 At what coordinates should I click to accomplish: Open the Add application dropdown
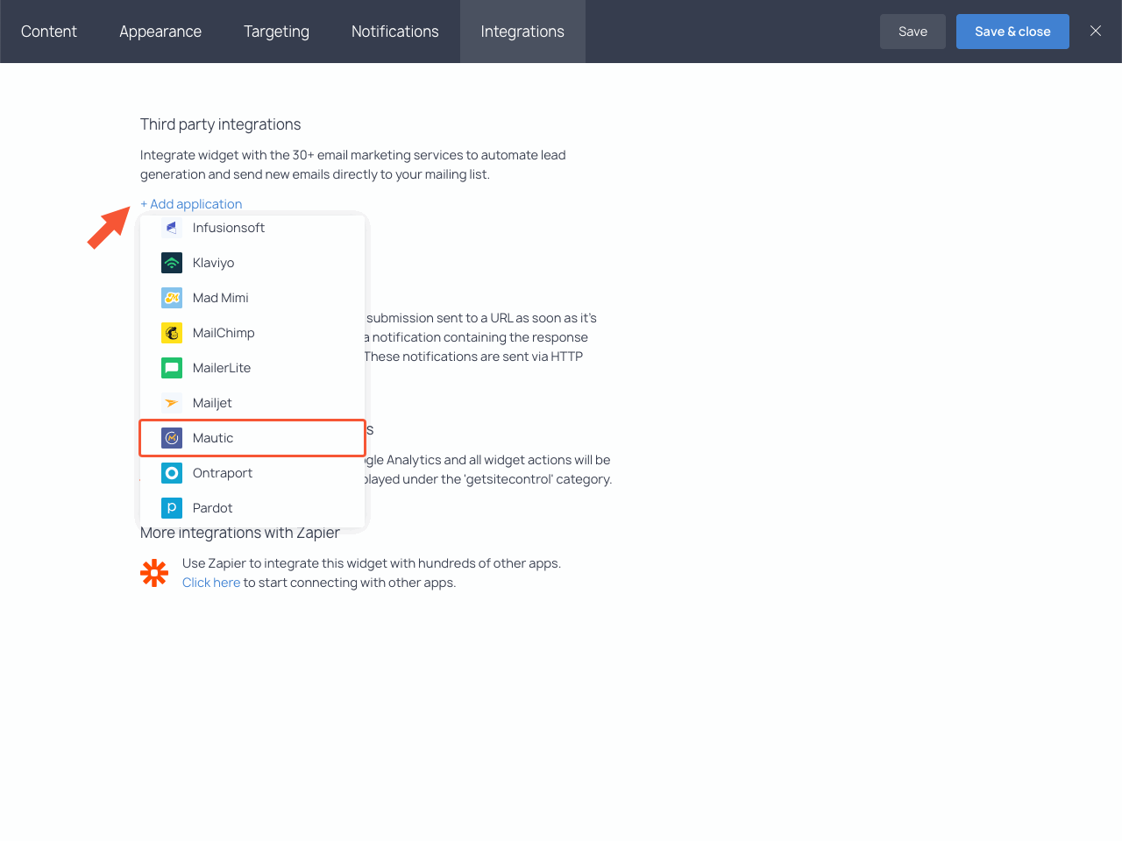191,204
